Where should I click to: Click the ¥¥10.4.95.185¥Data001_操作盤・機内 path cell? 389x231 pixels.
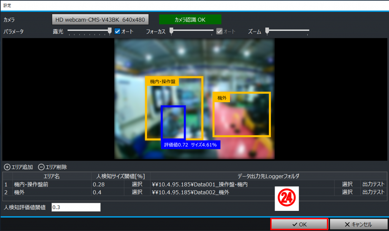click(x=242, y=184)
